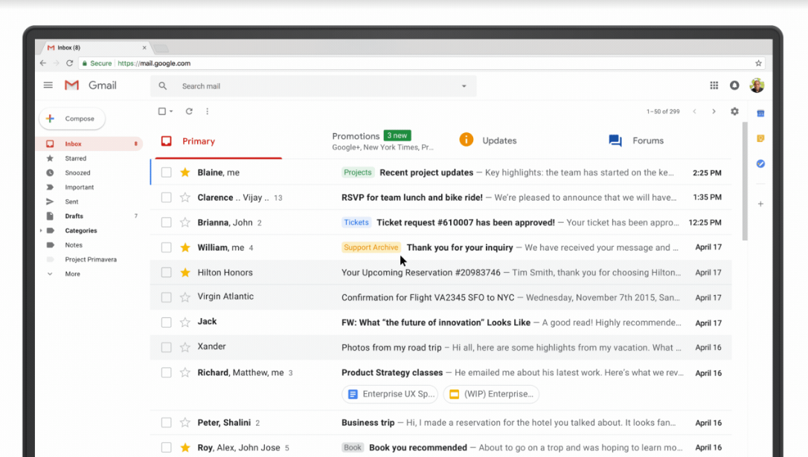Screen dimensions: 808x457
Task: Click the search magnifier icon
Action: click(163, 86)
